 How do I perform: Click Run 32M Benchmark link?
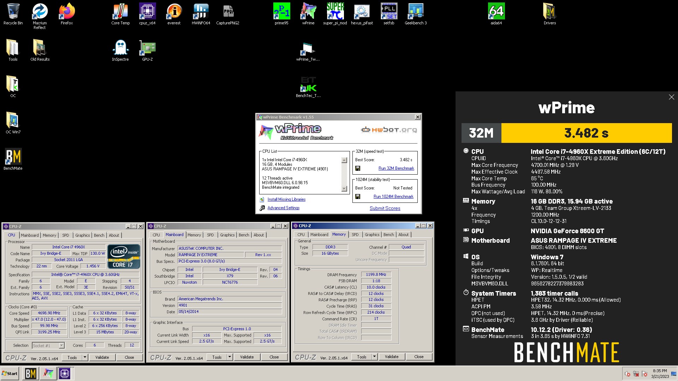pyautogui.click(x=396, y=168)
